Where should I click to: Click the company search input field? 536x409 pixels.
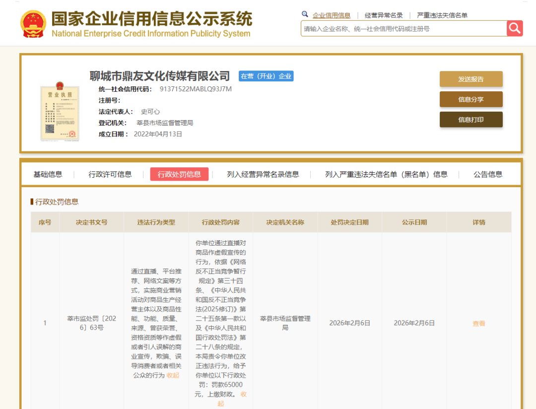tap(402, 28)
